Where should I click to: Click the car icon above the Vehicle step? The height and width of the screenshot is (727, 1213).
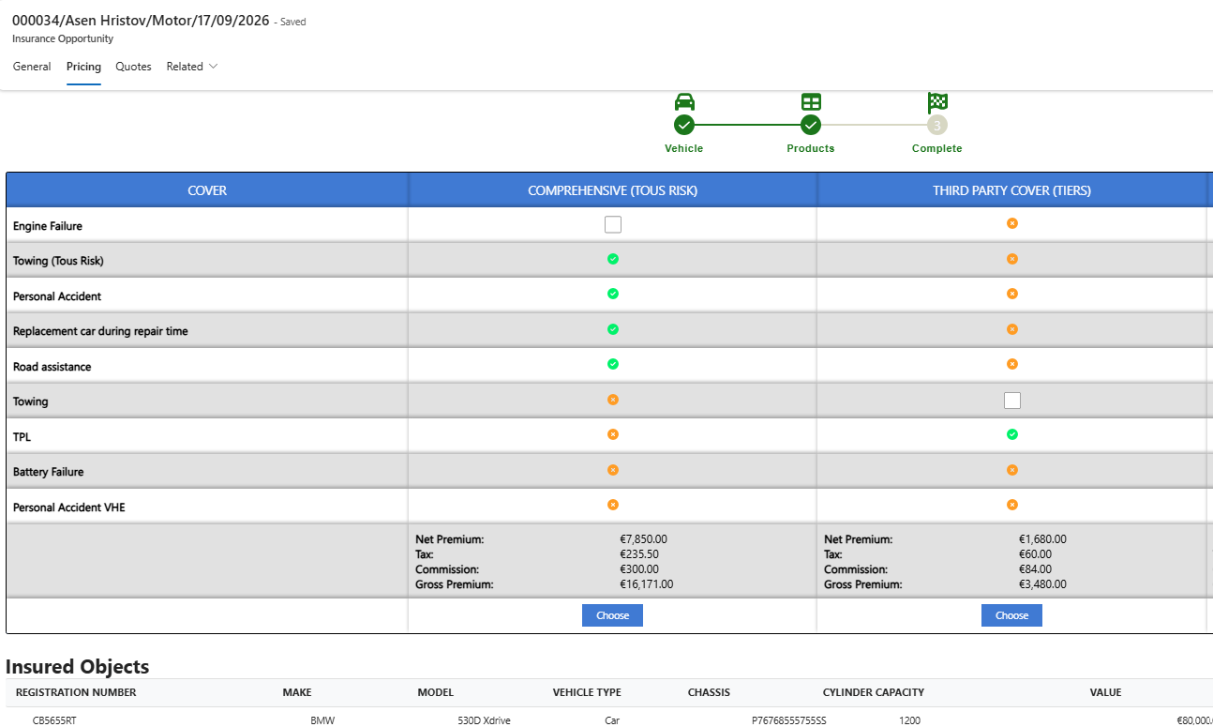click(x=684, y=102)
